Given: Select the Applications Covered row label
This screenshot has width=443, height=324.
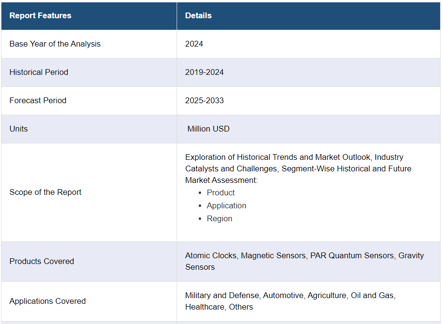Looking at the screenshot, I should [48, 301].
